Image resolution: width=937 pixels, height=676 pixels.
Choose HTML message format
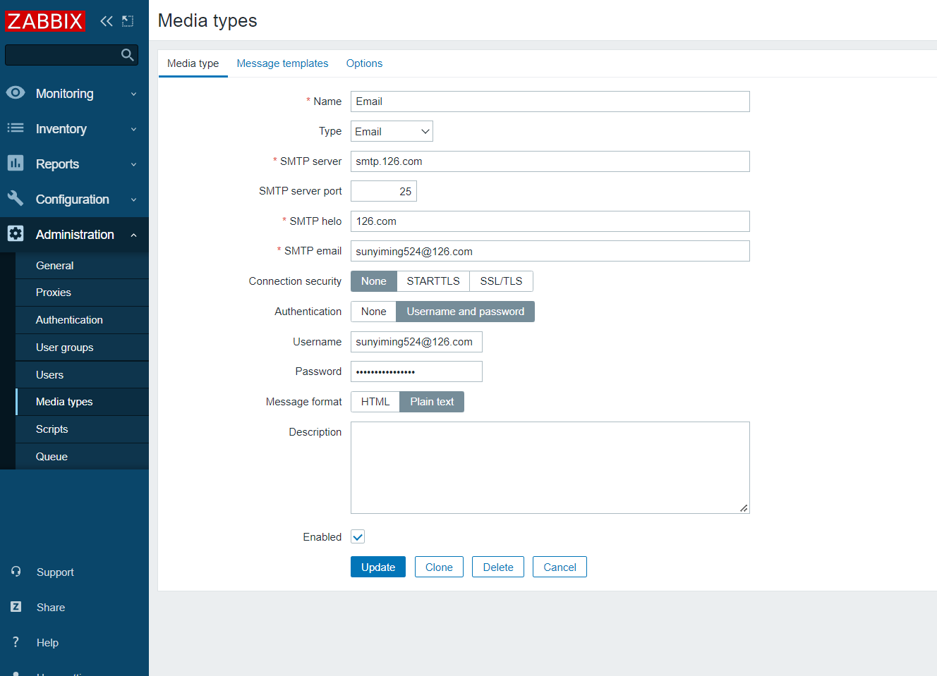tap(375, 402)
